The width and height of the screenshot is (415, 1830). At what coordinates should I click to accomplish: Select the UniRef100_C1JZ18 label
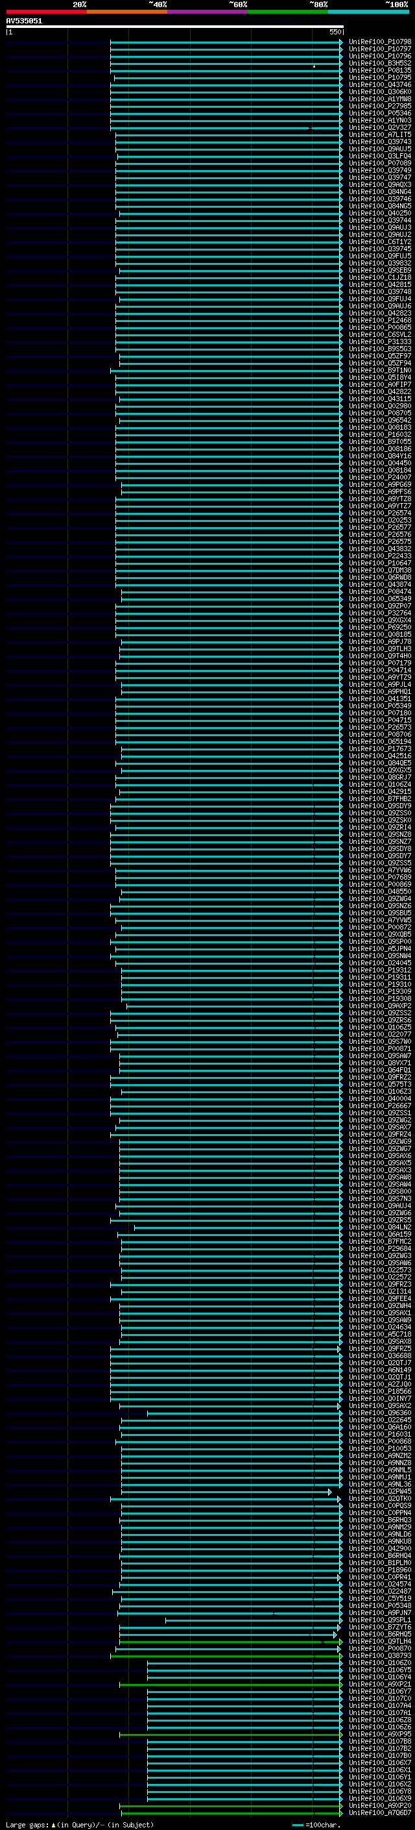point(379,278)
